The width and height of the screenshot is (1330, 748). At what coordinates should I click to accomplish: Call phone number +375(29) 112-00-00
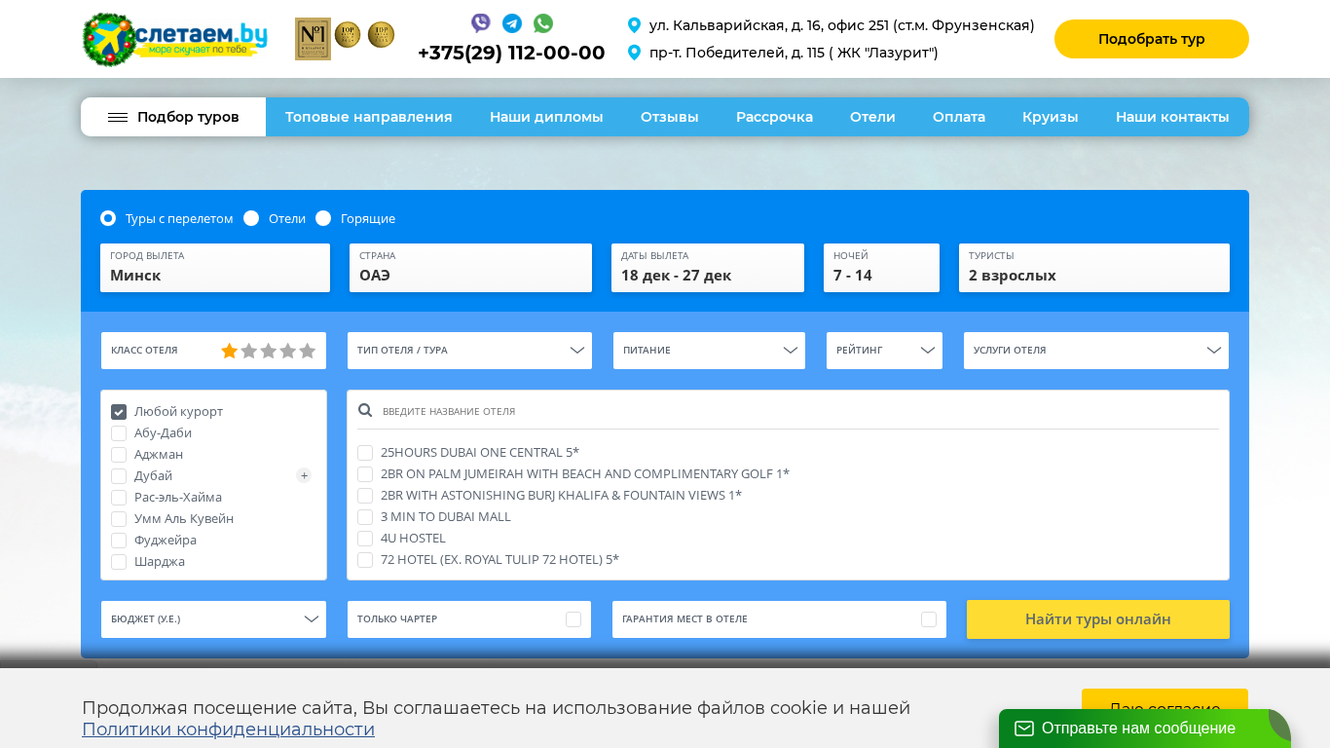coord(511,53)
